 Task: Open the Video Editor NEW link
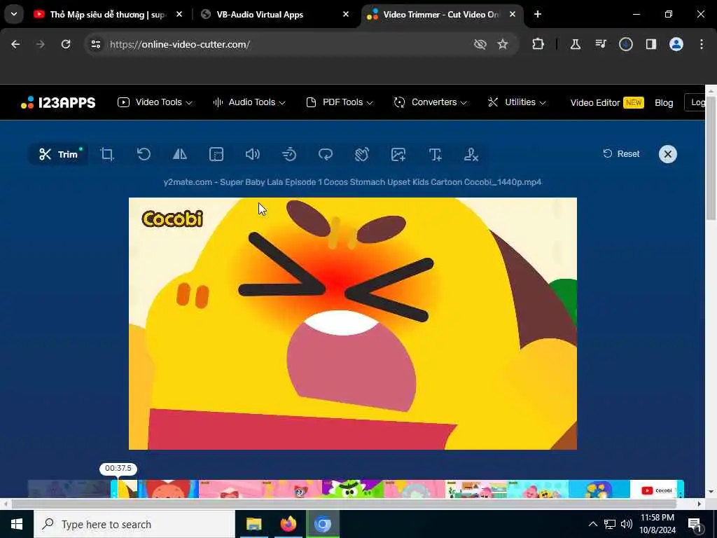pos(607,102)
